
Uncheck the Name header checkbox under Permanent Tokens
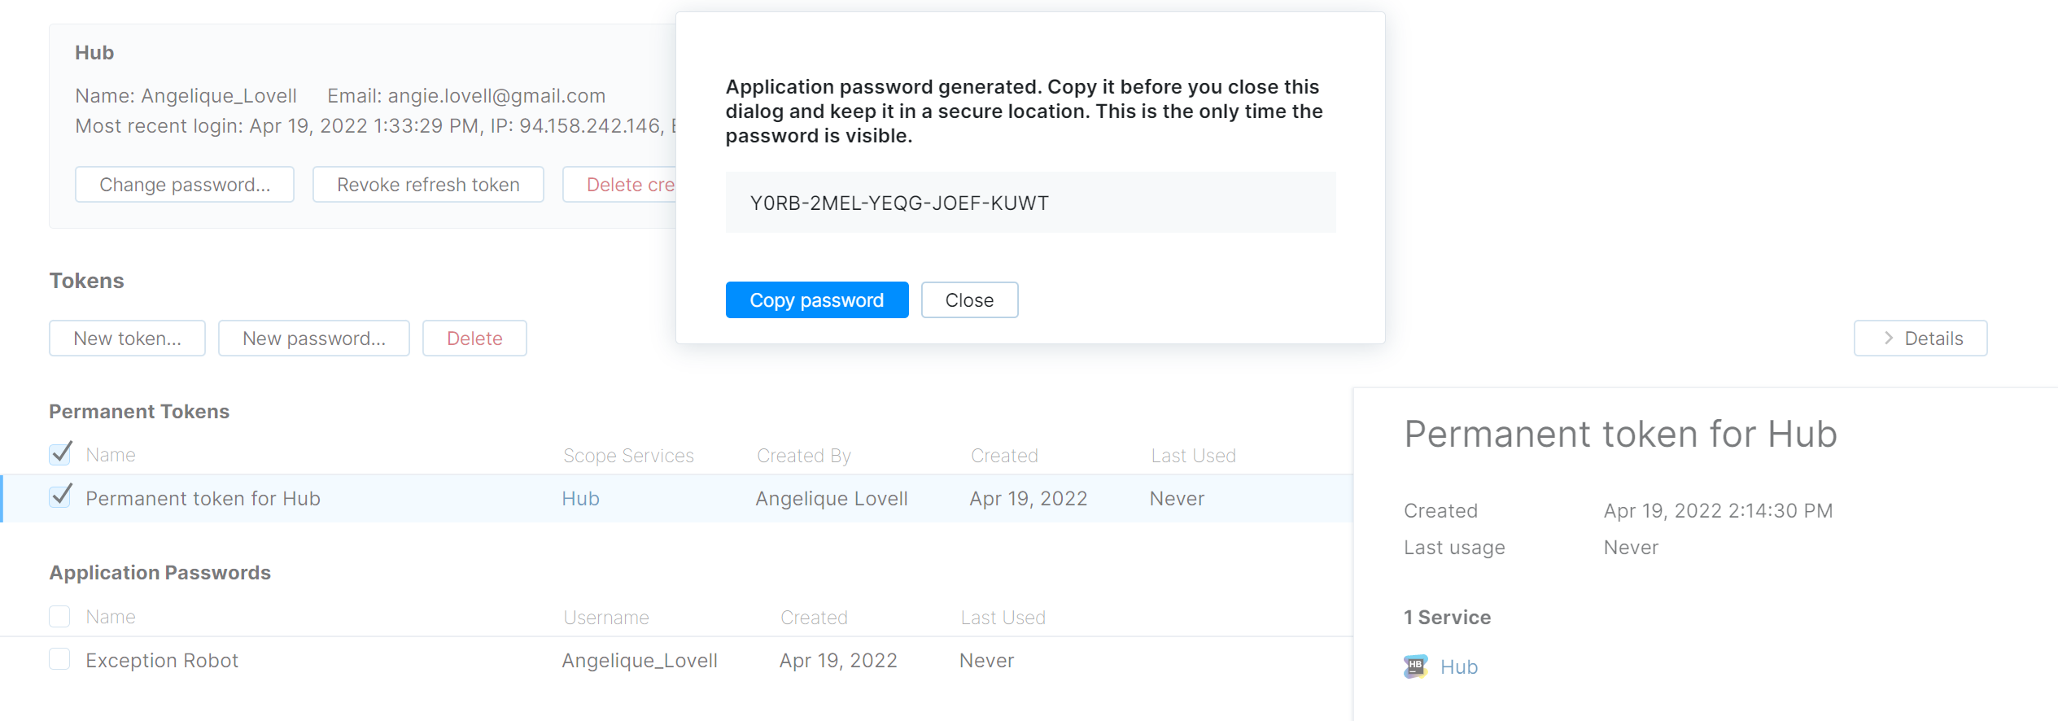coord(59,453)
